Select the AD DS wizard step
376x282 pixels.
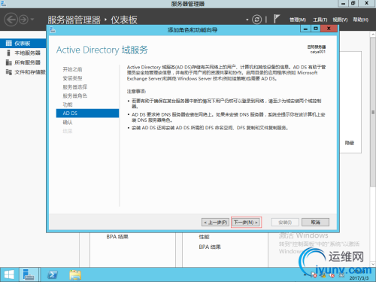coord(87,114)
